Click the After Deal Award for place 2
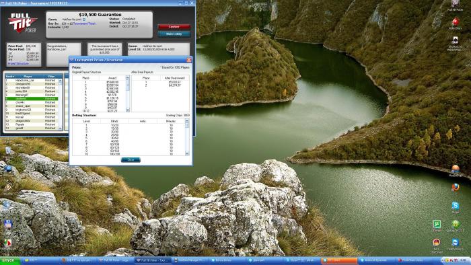Image resolution: width=471 pixels, height=265 pixels. [x=174, y=85]
